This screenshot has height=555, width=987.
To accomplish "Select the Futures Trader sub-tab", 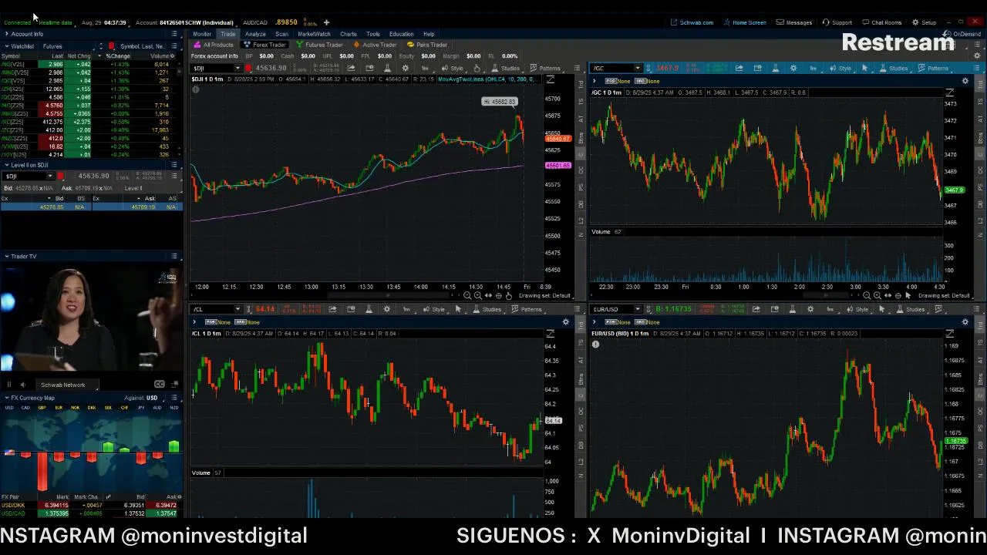I will tap(319, 45).
